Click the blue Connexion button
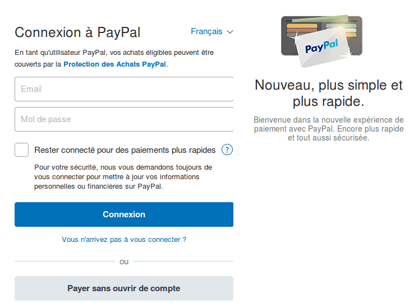This screenshot has height=308, width=414. coord(124,214)
